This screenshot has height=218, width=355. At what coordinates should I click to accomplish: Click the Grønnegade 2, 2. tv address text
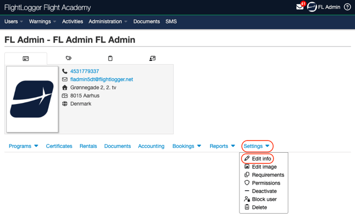click(x=93, y=88)
